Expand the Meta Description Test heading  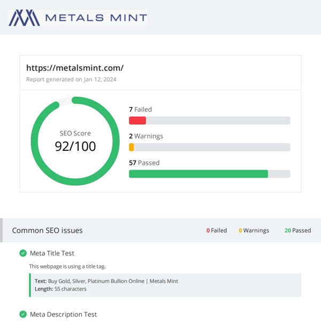click(x=63, y=314)
